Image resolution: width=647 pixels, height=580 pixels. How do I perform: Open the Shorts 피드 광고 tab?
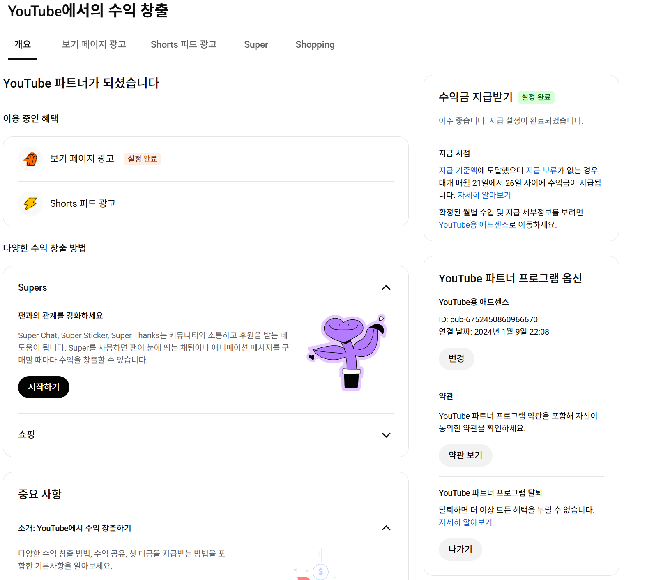point(183,44)
